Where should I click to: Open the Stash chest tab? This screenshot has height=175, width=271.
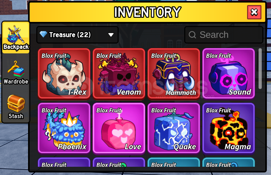click(16, 107)
